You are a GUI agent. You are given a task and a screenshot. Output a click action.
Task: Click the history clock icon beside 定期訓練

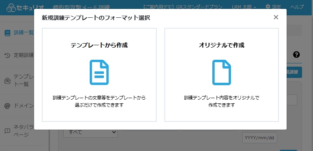point(7,56)
